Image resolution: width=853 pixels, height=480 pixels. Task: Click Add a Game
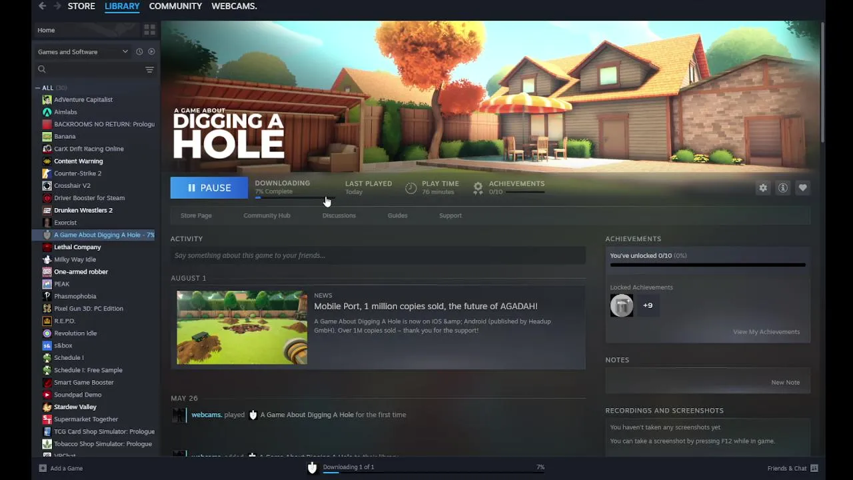point(61,468)
